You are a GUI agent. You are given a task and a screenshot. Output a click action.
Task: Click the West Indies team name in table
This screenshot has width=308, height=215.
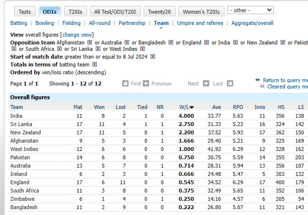coord(24,149)
